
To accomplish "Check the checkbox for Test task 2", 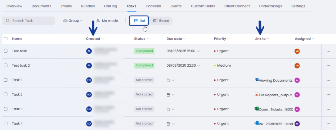I will [6, 65].
